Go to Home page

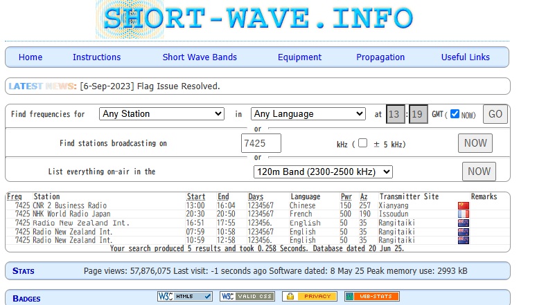click(30, 57)
